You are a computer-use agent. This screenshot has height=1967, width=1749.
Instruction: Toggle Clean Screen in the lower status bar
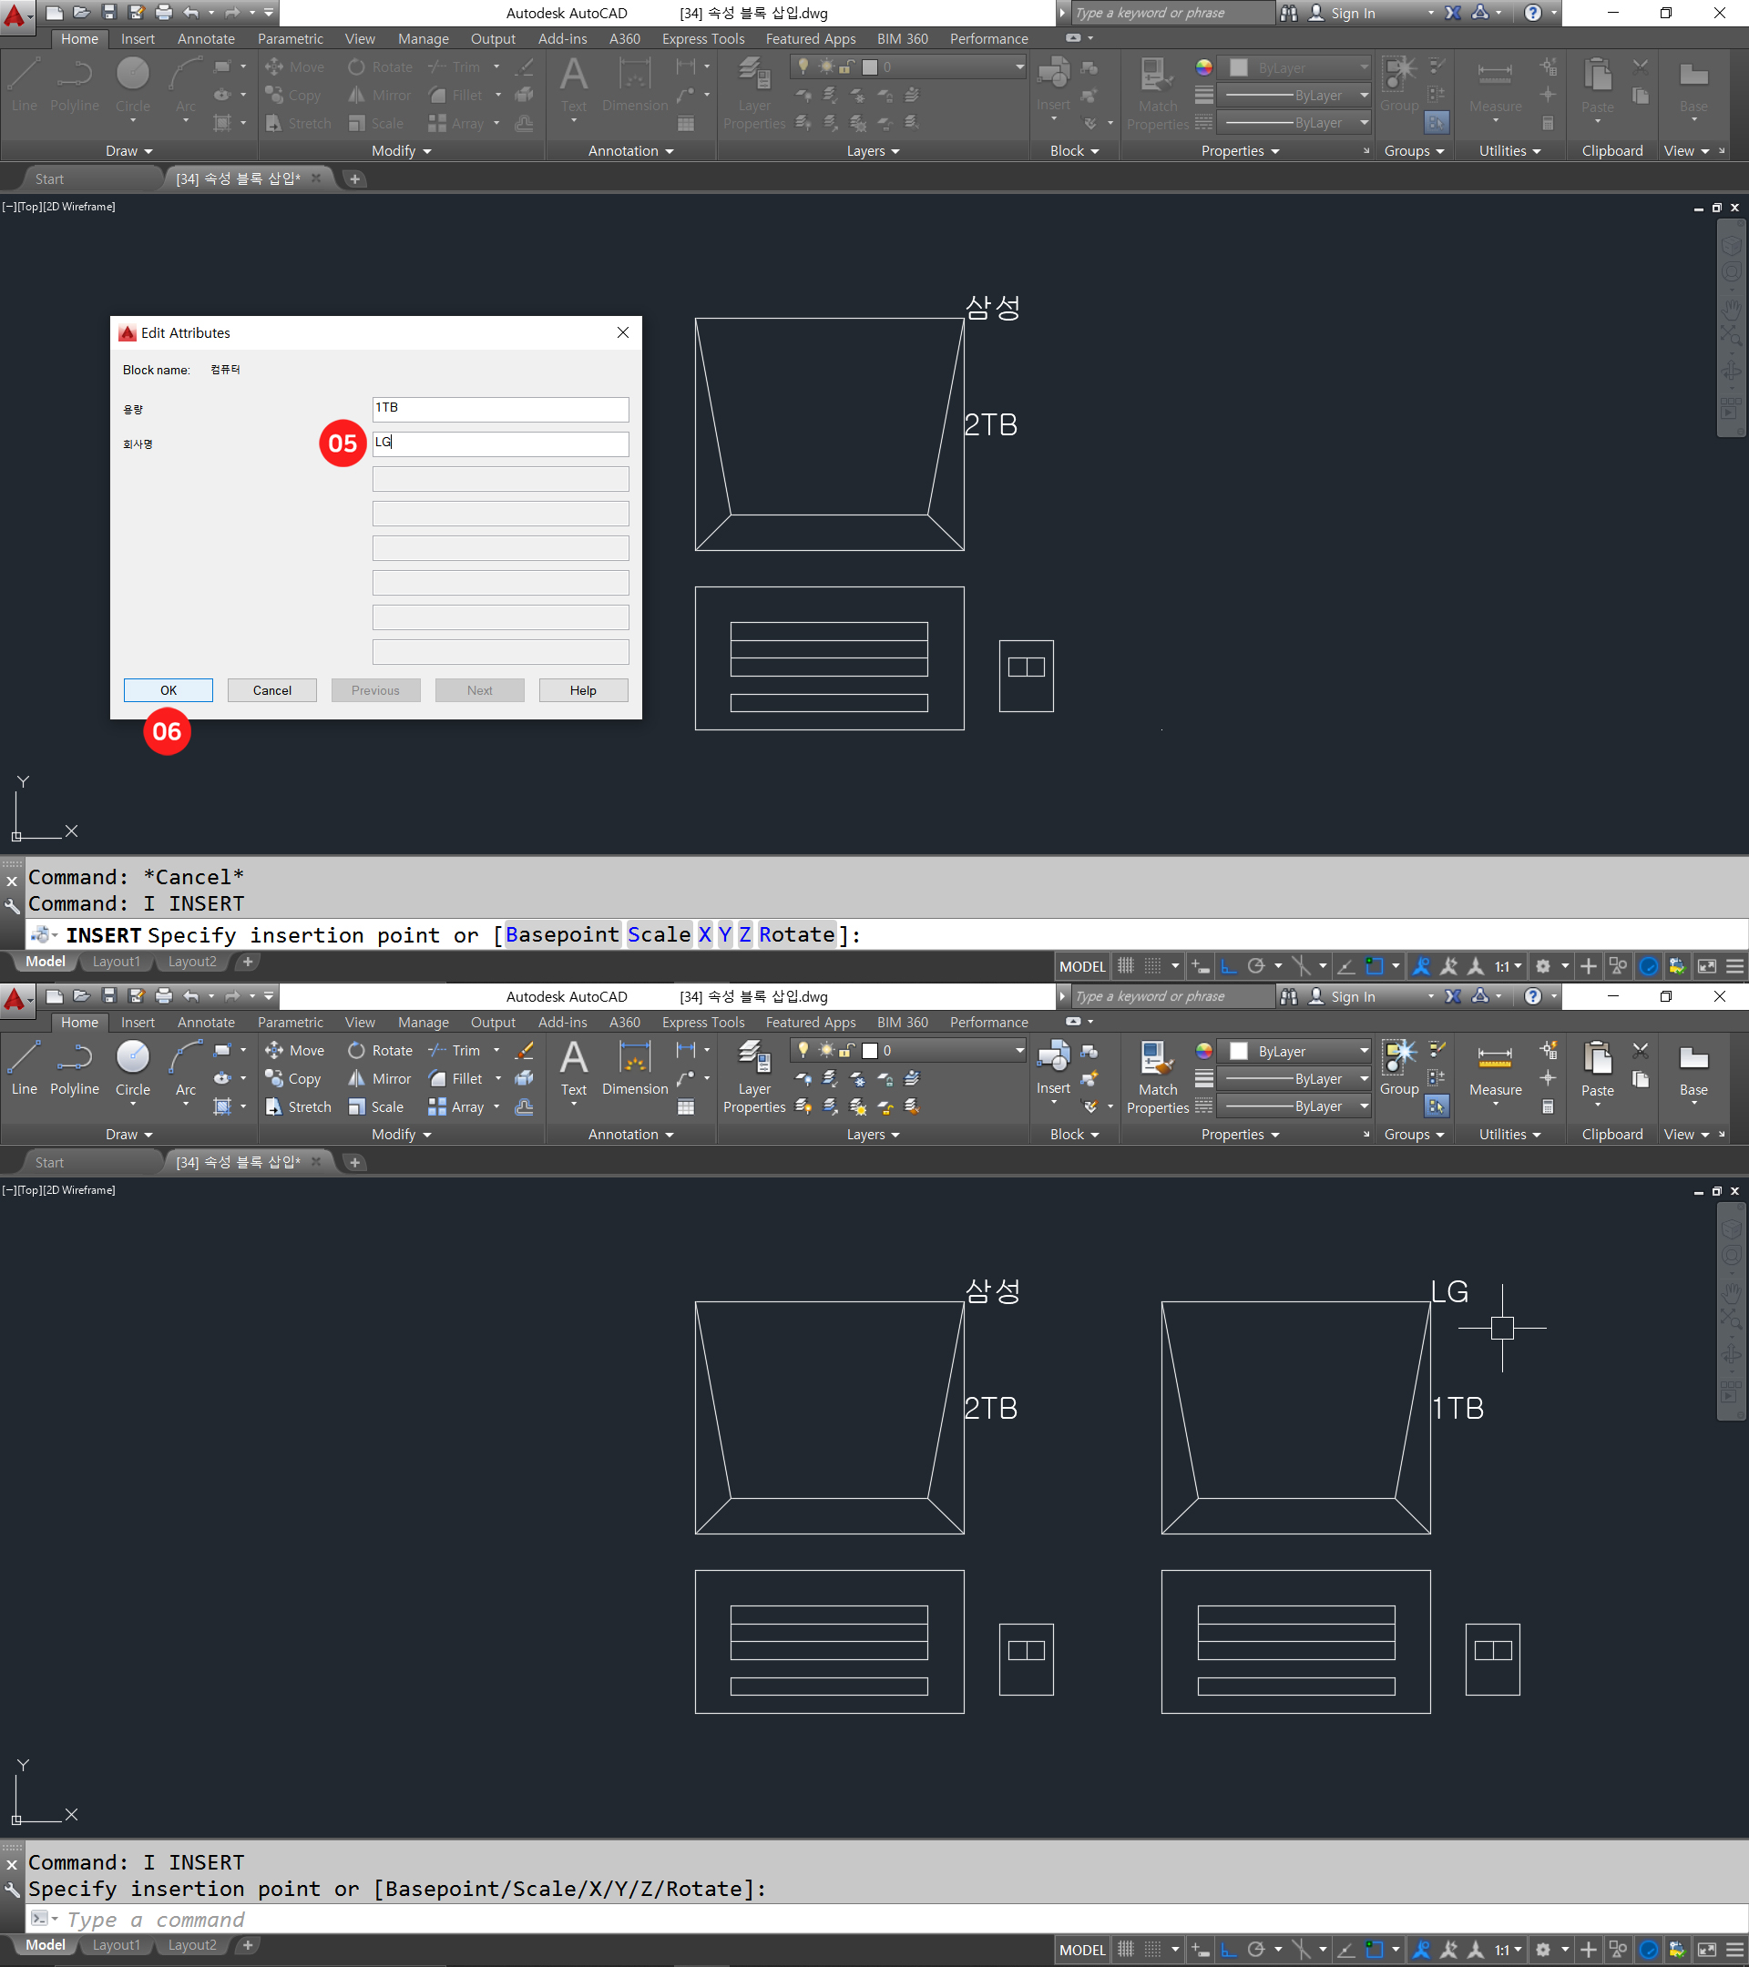1707,1950
